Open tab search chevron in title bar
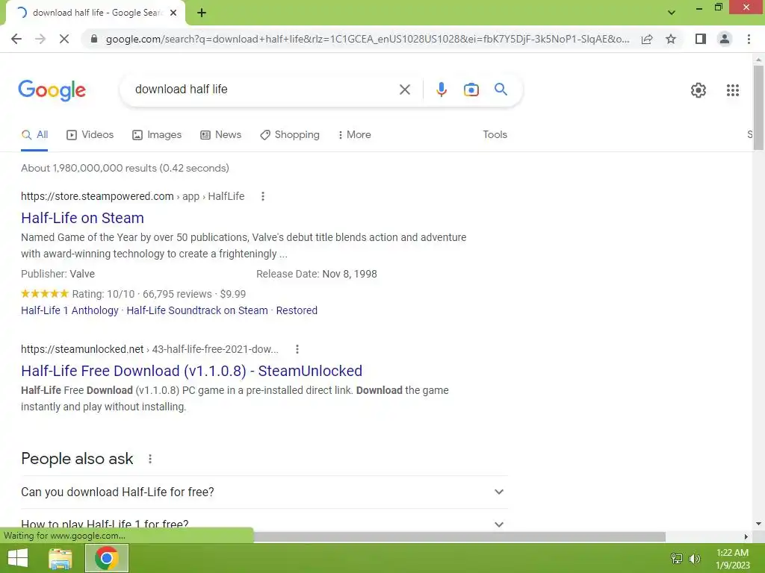 pos(672,13)
